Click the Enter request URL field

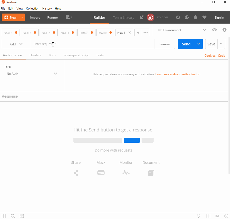93,44
